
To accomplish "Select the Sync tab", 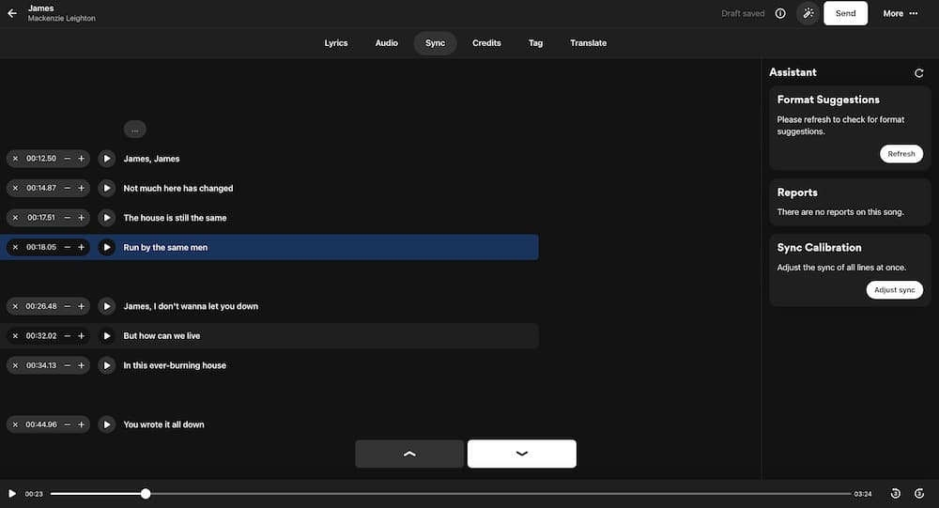I will click(436, 43).
